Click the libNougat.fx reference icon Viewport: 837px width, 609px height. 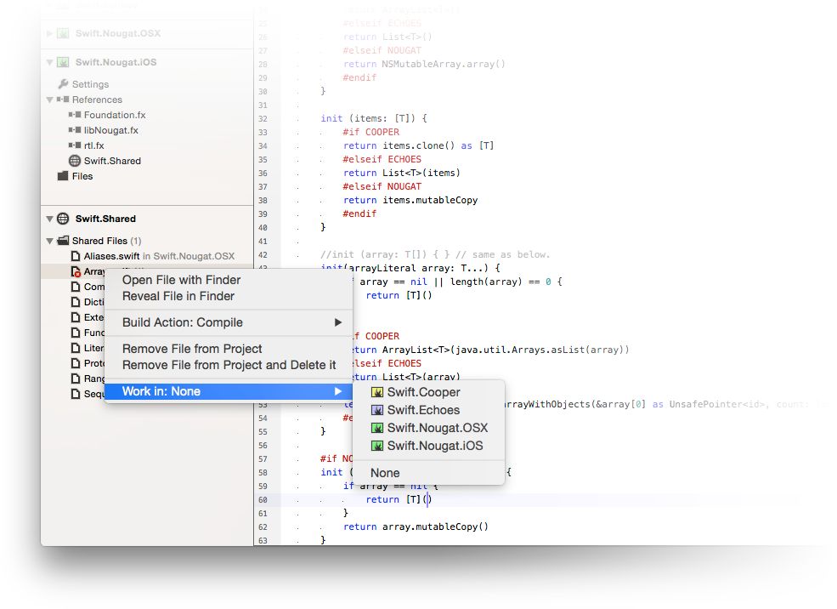click(75, 130)
